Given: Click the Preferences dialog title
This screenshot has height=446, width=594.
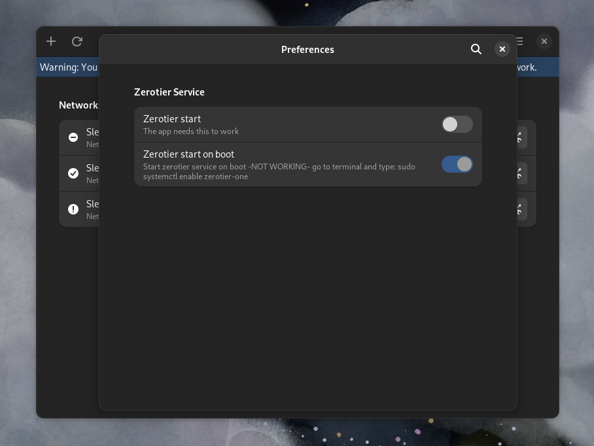Looking at the screenshot, I should 307,50.
